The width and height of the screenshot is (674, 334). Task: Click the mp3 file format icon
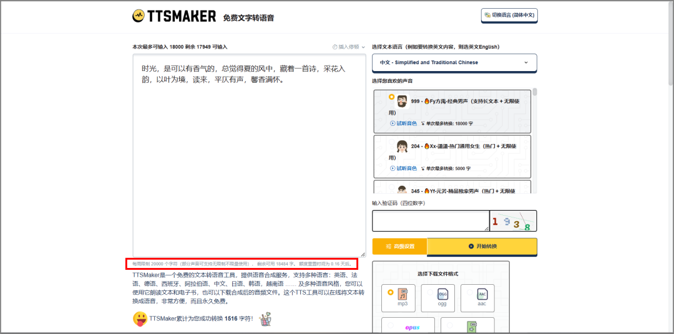pyautogui.click(x=403, y=294)
